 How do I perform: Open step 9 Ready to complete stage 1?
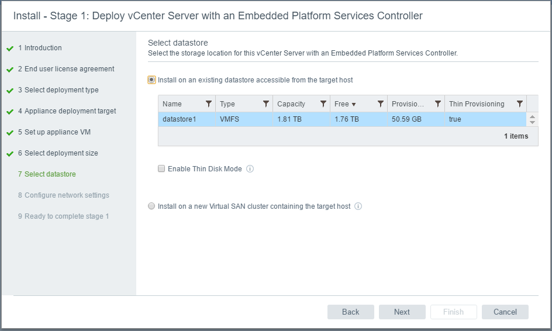tap(63, 216)
